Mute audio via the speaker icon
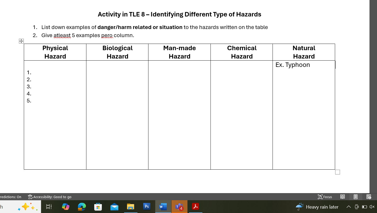This screenshot has height=213, width=377. 372,207
